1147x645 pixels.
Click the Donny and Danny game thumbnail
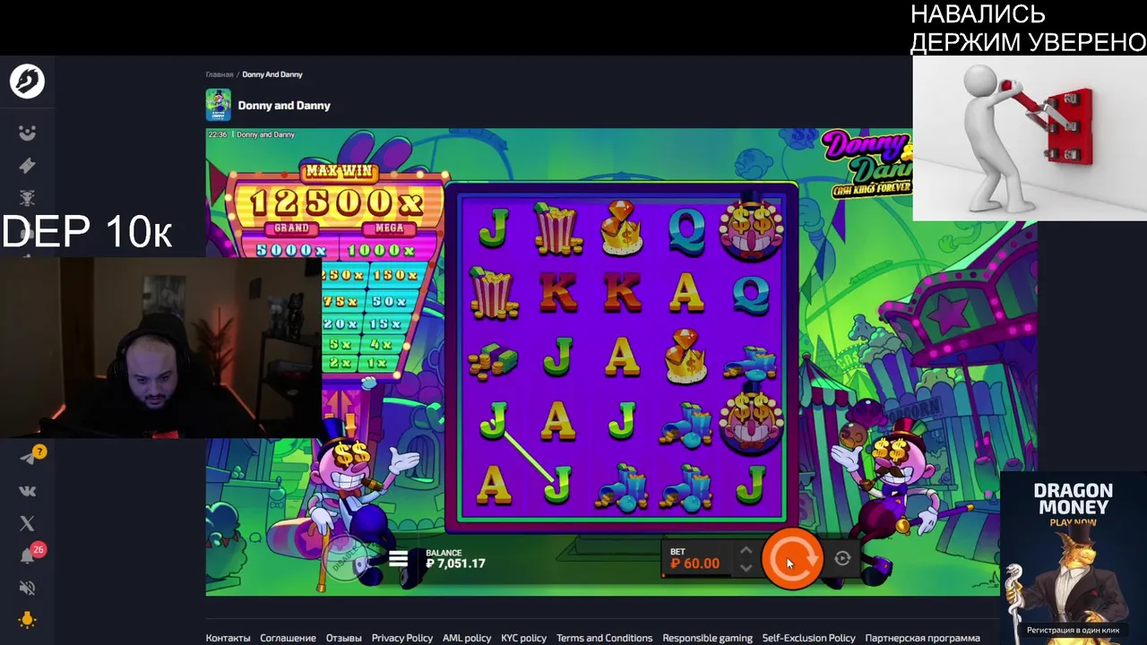tap(218, 105)
